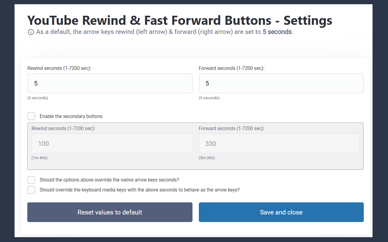Click the Reset values to default button
The image size is (388, 242).
click(x=110, y=212)
